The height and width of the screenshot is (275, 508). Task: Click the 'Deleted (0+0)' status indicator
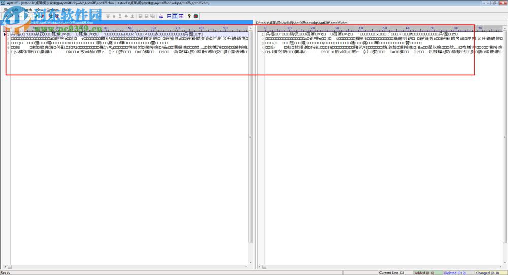(455, 273)
